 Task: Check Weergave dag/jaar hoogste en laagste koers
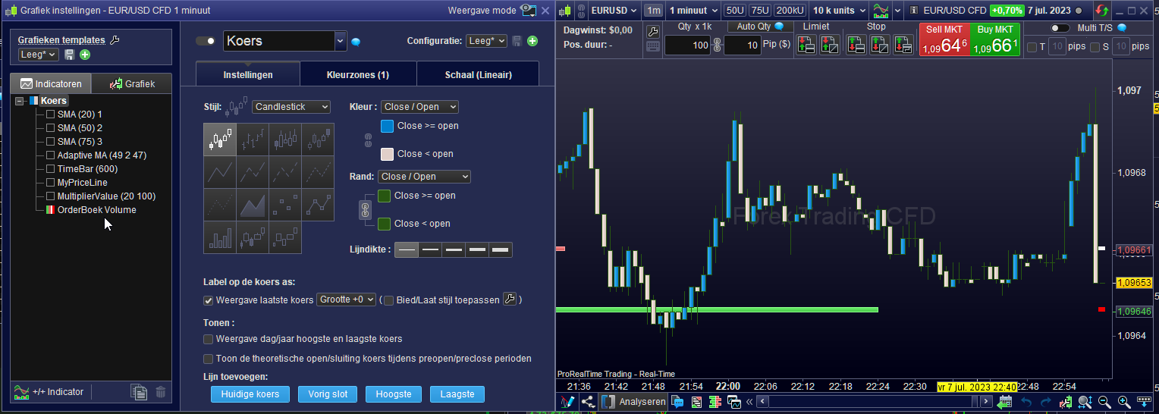pyautogui.click(x=209, y=339)
